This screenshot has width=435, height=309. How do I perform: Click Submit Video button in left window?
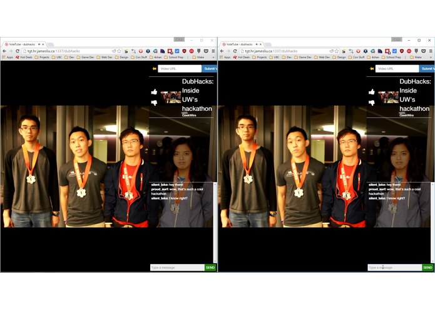pos(210,68)
